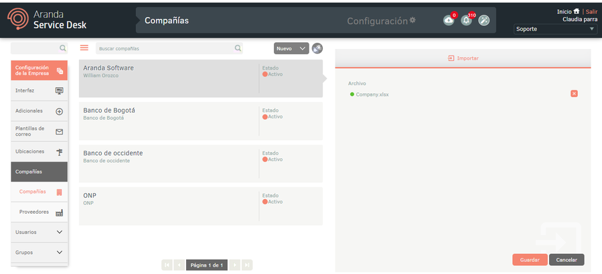Image resolution: width=602 pixels, height=274 pixels.
Task: Select the Banco de occidente company row
Action: pyautogui.click(x=201, y=163)
